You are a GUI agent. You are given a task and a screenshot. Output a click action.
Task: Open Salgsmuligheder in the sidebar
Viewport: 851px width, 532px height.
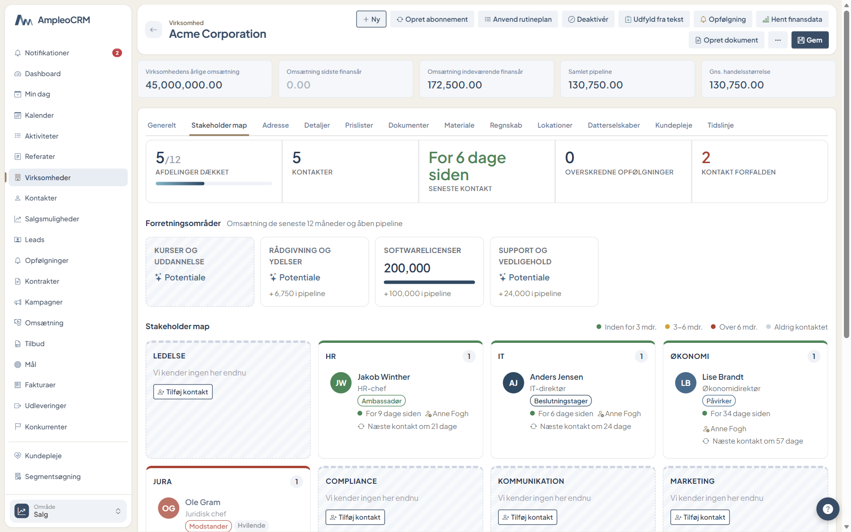[68, 219]
